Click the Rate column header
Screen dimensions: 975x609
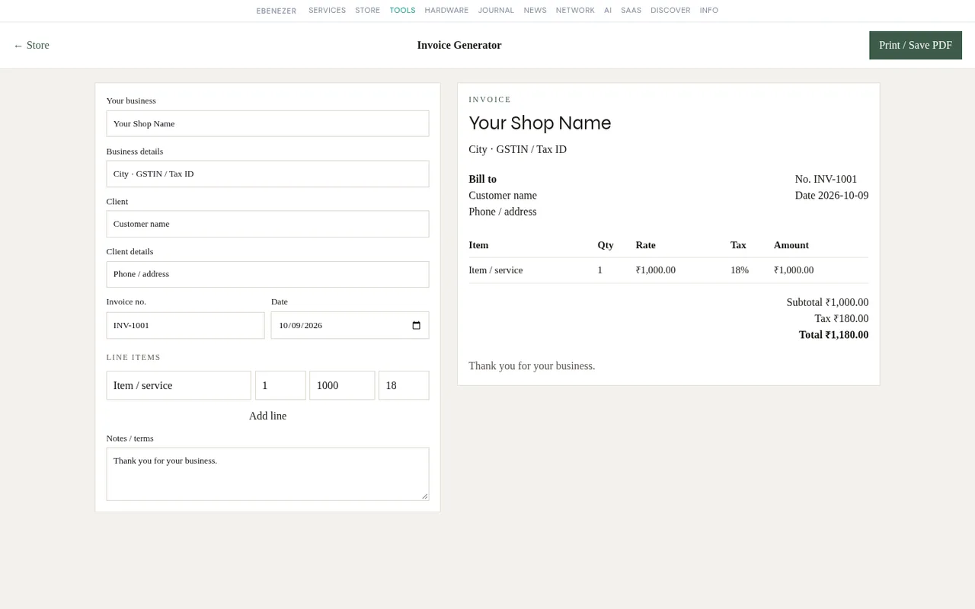646,245
